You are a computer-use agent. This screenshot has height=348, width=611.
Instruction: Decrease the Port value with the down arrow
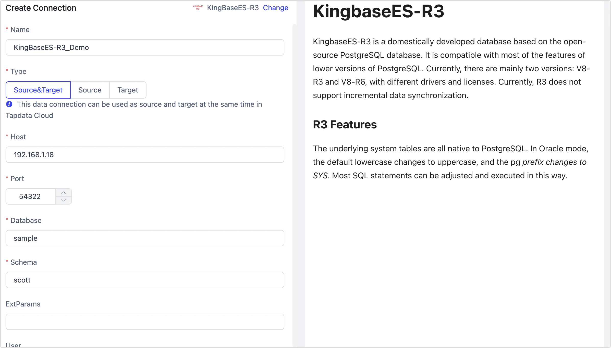click(x=64, y=200)
